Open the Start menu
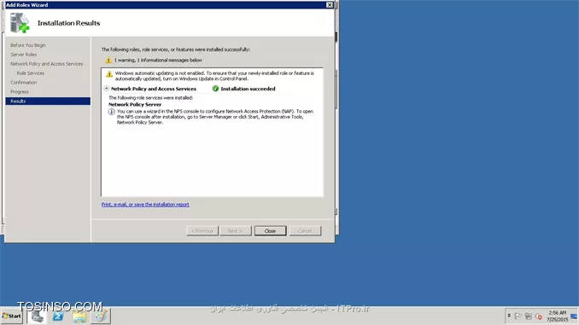Viewport: 579px width, 325px height. 12,316
